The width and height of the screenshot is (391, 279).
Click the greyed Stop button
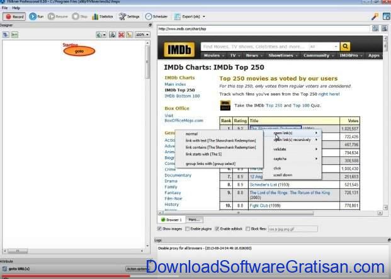[80, 16]
